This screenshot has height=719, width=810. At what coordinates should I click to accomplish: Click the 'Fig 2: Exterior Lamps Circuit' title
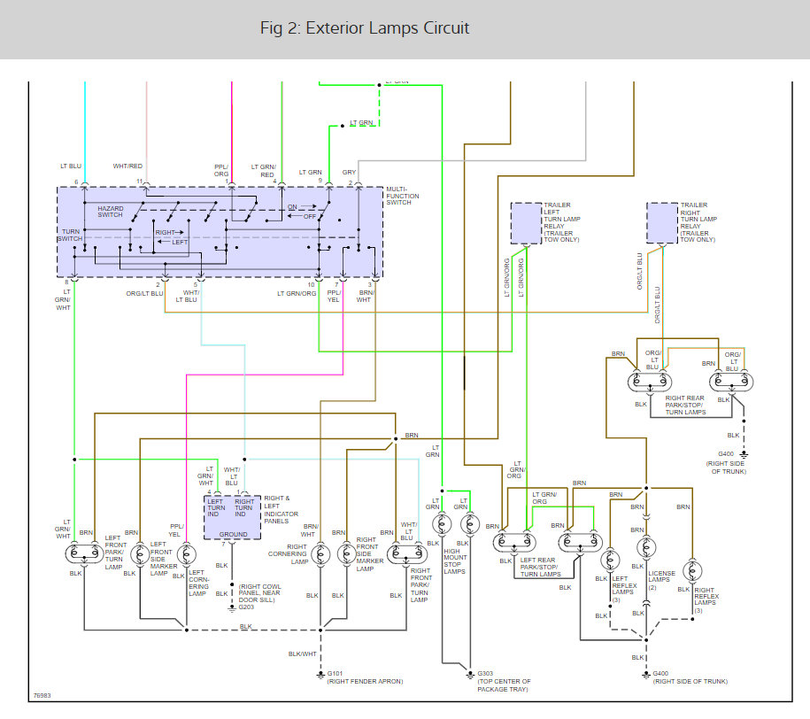pos(364,28)
